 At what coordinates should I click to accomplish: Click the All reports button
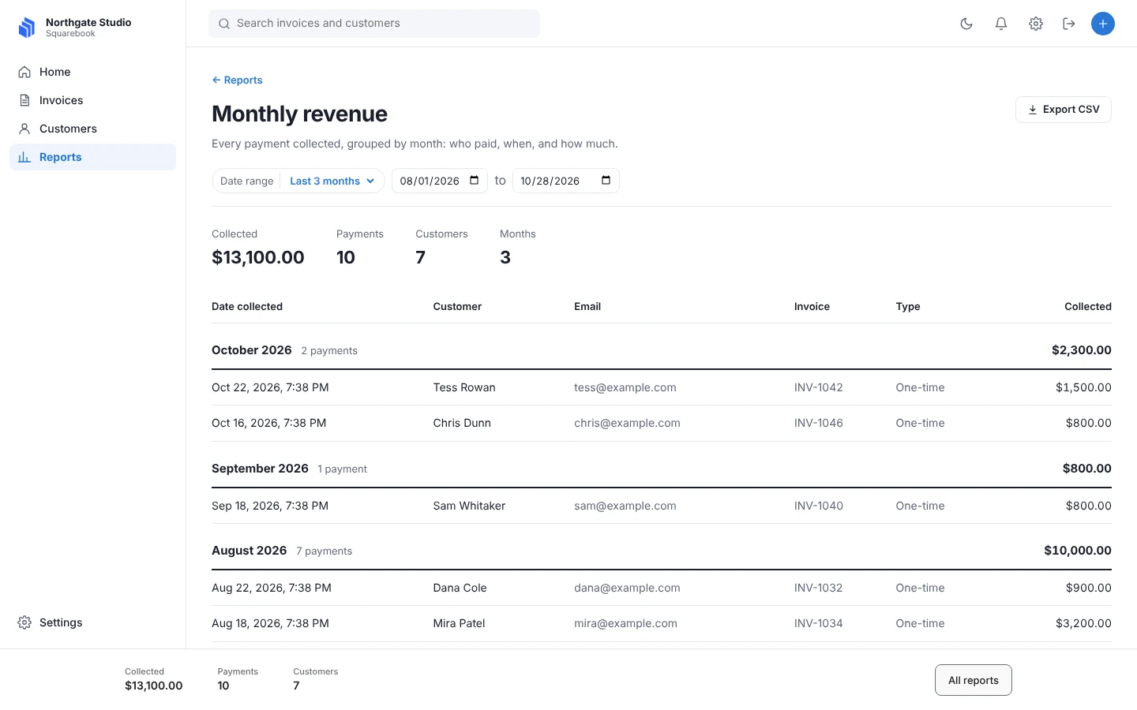pyautogui.click(x=973, y=680)
